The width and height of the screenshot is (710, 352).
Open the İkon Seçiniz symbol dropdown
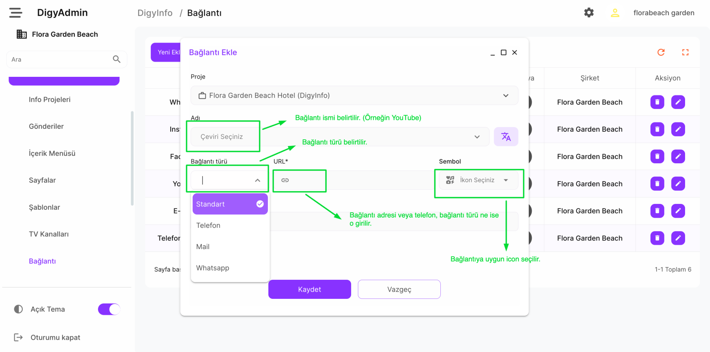pos(478,180)
